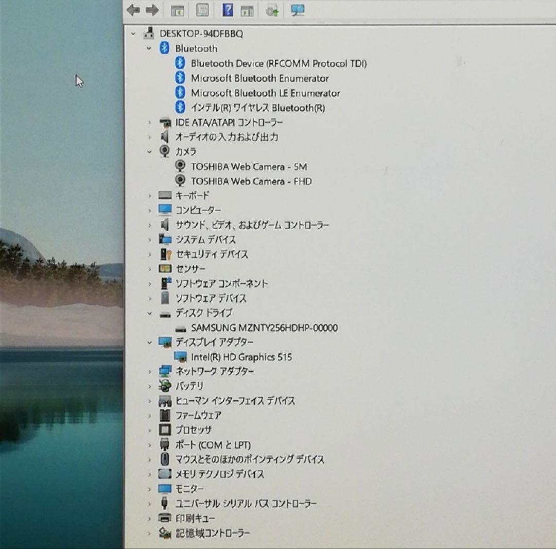Screen dimensions: 556x549
Task: Click the センサー category icon
Action: click(165, 269)
